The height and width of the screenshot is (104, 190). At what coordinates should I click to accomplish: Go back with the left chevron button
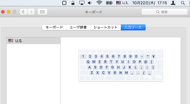tap(23, 12)
